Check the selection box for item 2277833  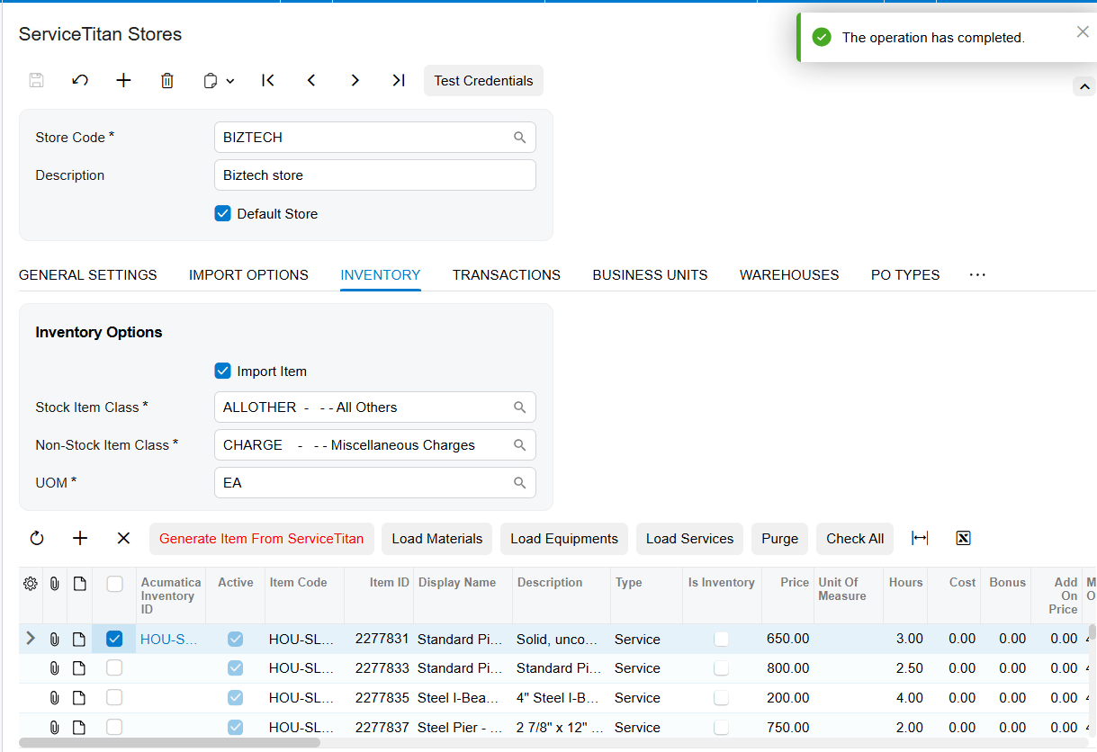pos(114,668)
